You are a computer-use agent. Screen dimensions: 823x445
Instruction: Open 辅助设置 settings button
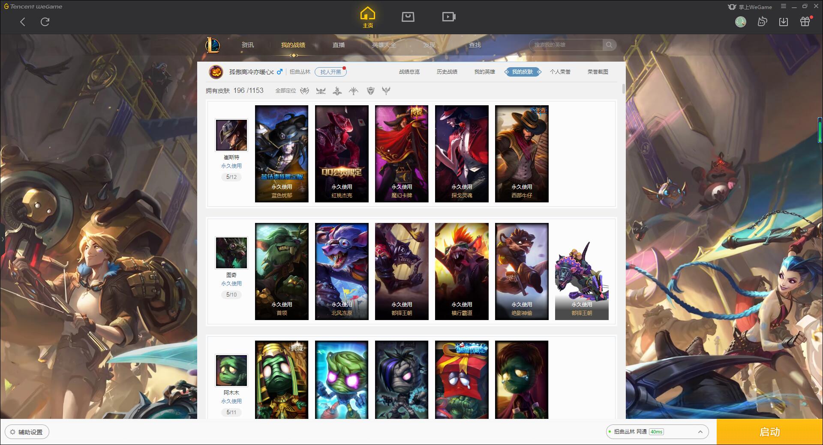pos(27,432)
